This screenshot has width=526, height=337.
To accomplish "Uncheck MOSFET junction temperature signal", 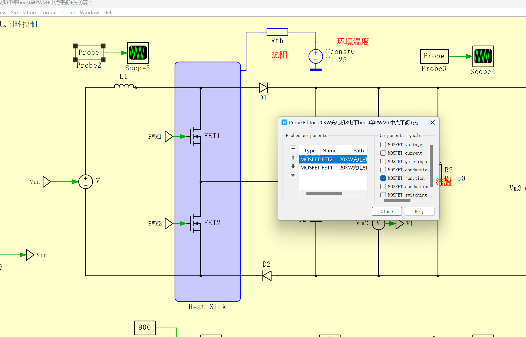I will click(383, 178).
